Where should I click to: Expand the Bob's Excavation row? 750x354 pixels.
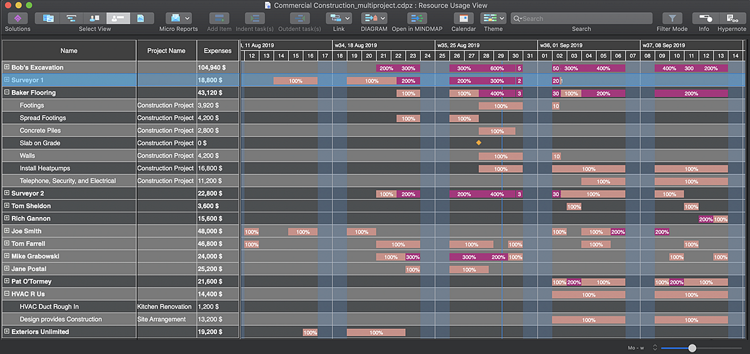point(7,67)
